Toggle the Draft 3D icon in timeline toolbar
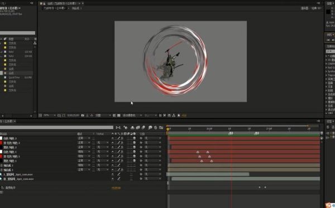The height and width of the screenshot is (208, 335). [126, 127]
